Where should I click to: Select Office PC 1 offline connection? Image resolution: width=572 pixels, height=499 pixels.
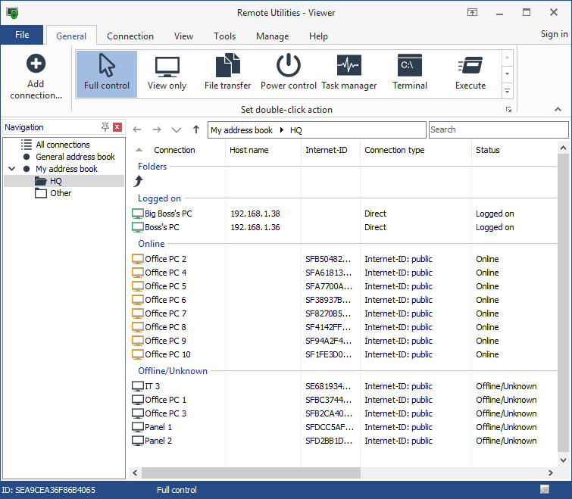click(344, 400)
